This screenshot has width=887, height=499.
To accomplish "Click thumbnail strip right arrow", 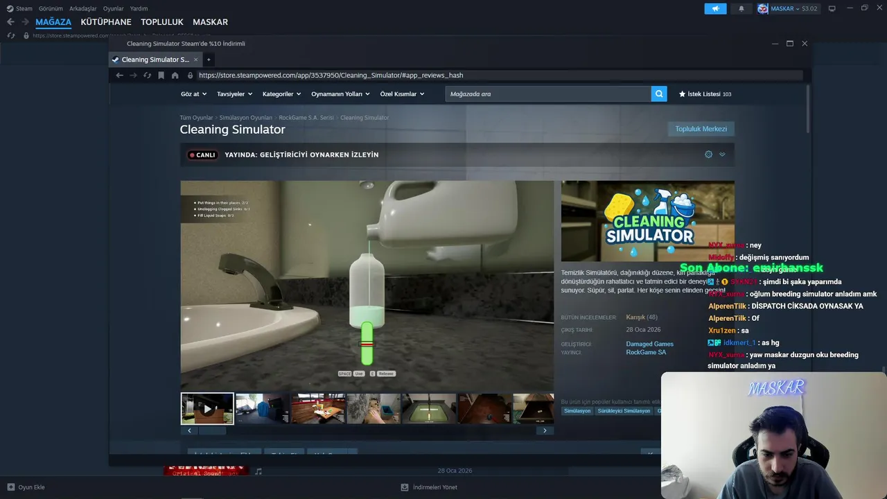I will pyautogui.click(x=545, y=430).
